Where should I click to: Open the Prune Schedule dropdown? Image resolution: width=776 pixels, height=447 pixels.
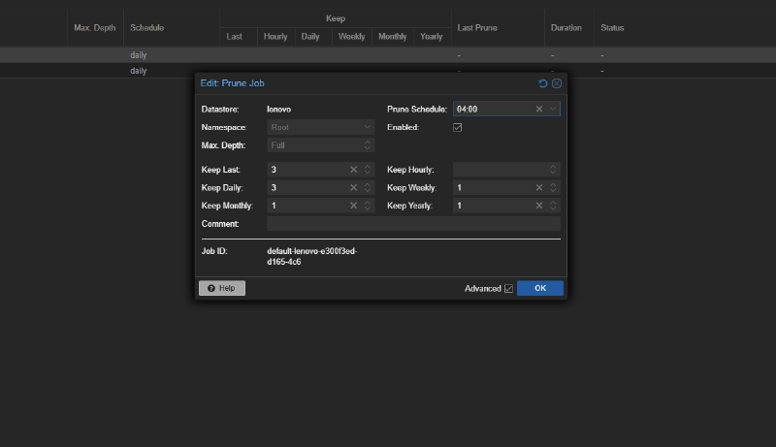553,109
